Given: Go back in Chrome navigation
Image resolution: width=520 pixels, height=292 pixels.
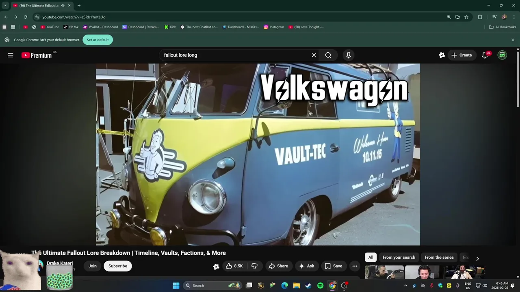Looking at the screenshot, I should click(6, 17).
